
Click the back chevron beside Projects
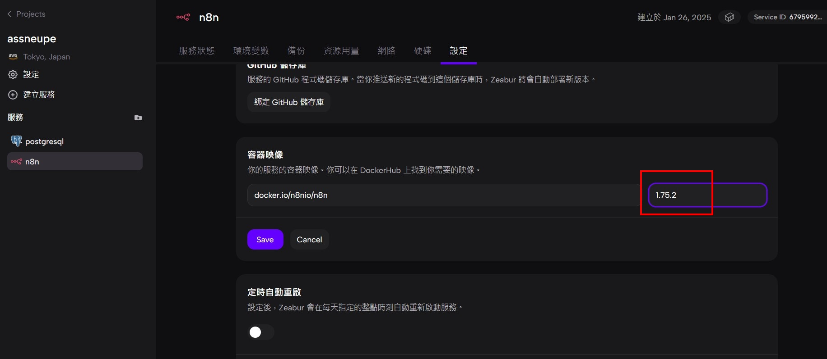9,14
